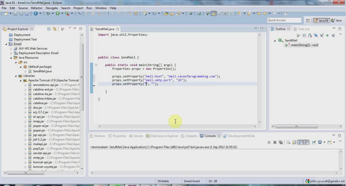Click the Save All toolbar icon
The height and width of the screenshot is (186, 346).
click(x=21, y=13)
